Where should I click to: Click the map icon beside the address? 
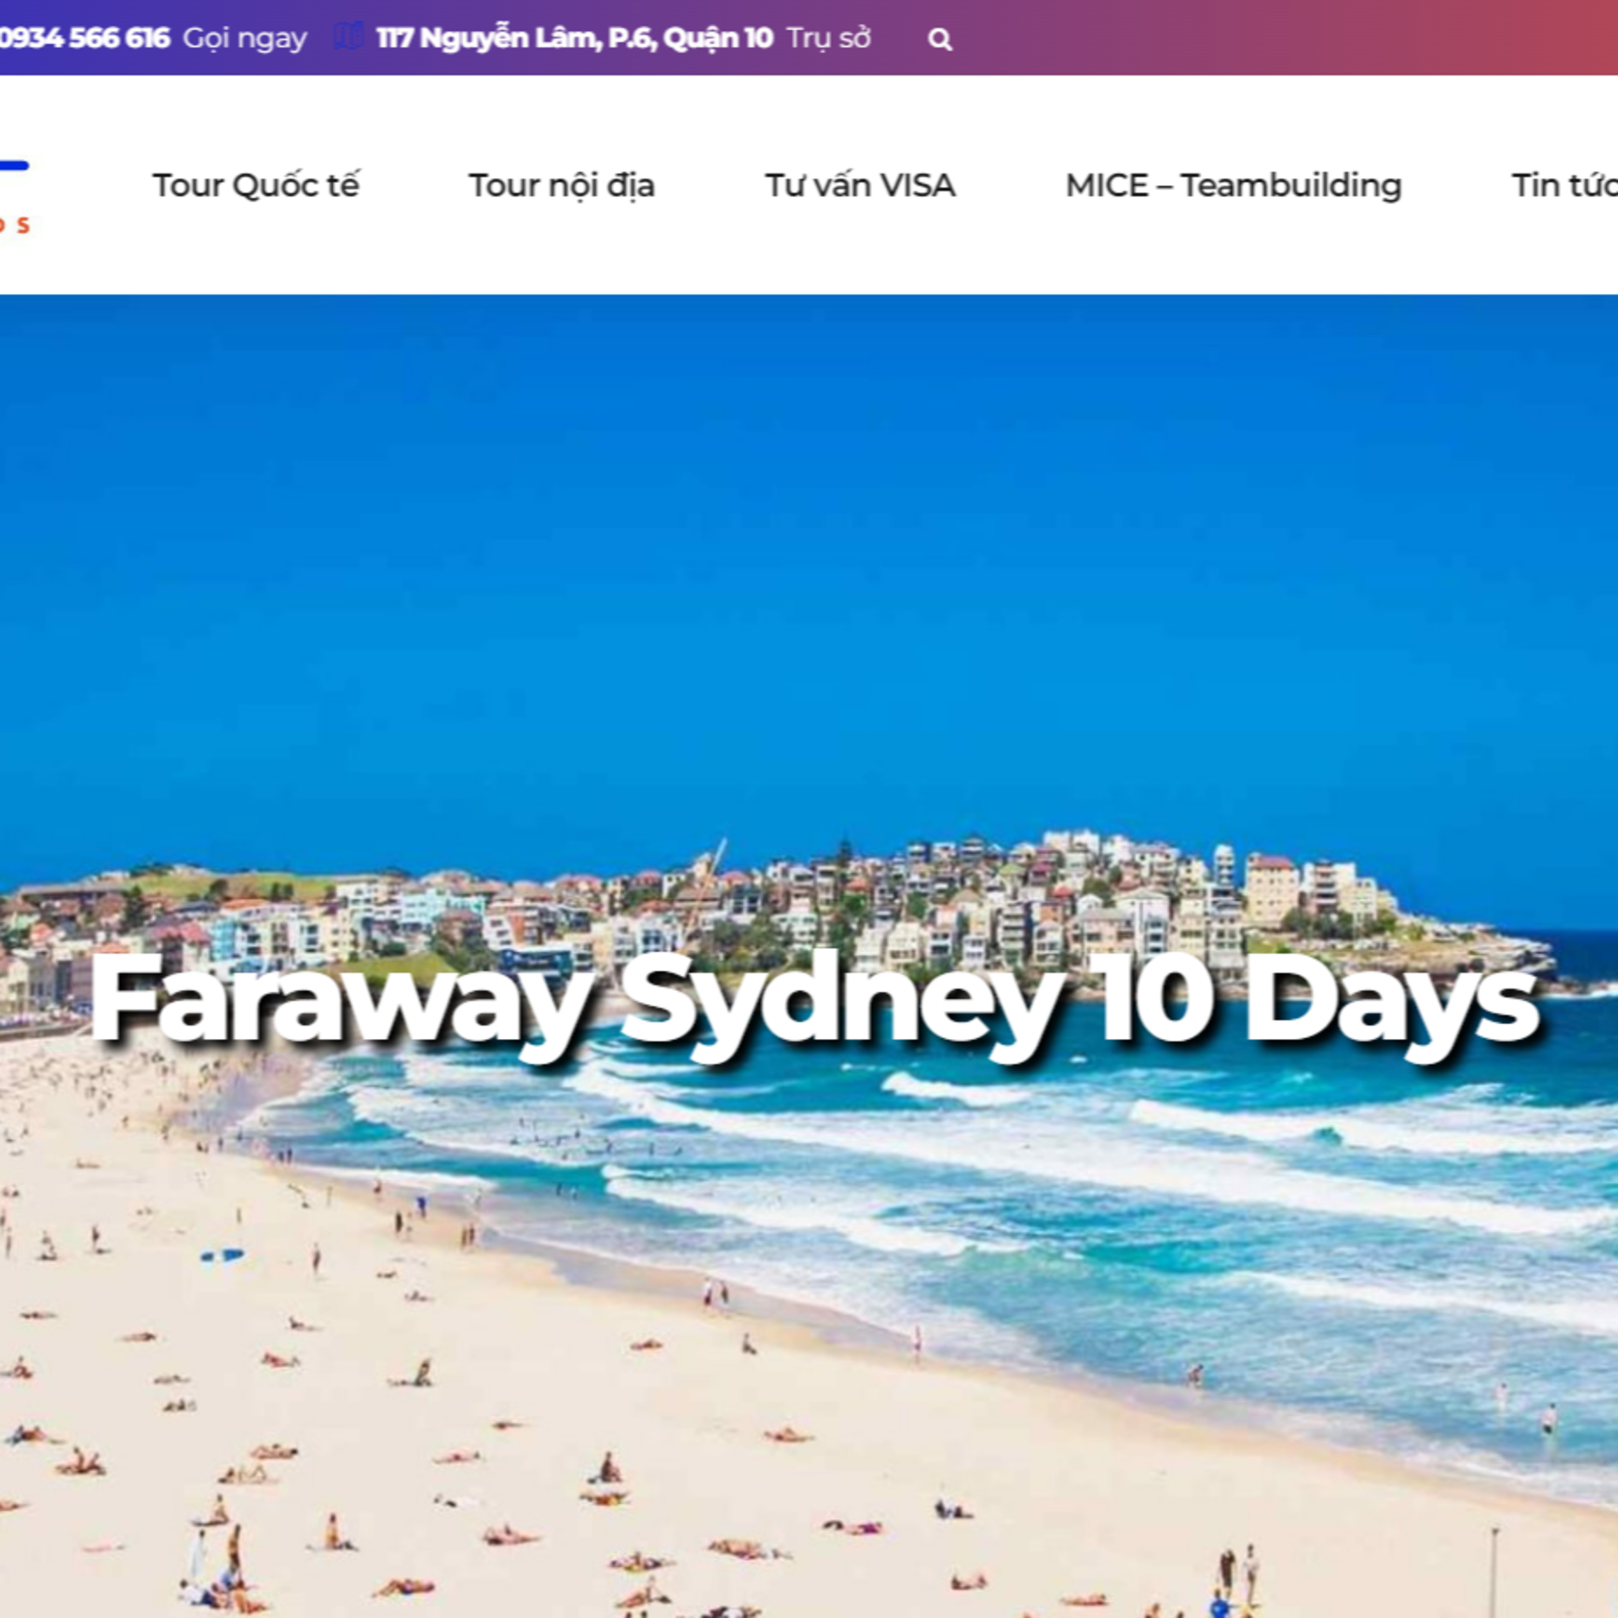[348, 37]
